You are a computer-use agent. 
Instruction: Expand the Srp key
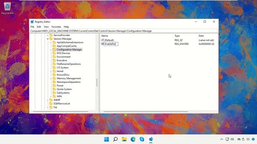point(48,107)
